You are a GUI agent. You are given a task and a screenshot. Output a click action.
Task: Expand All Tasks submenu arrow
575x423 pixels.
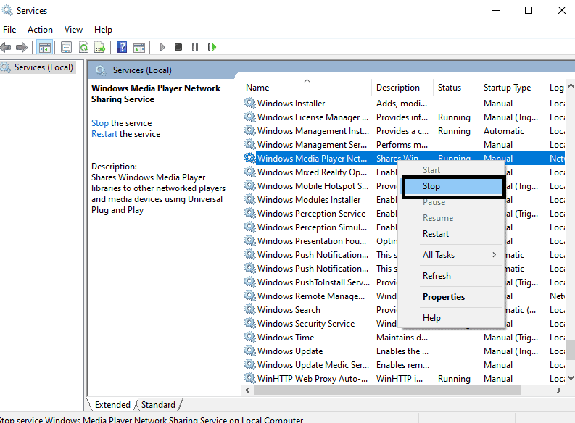pos(495,254)
